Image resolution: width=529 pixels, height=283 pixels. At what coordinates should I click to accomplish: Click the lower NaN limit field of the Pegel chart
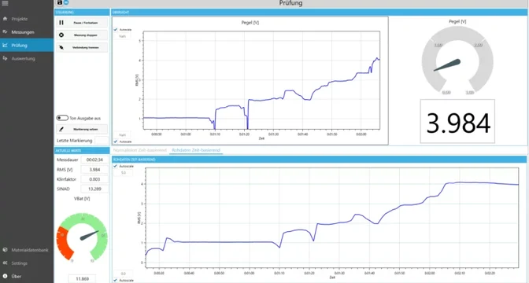(123, 134)
